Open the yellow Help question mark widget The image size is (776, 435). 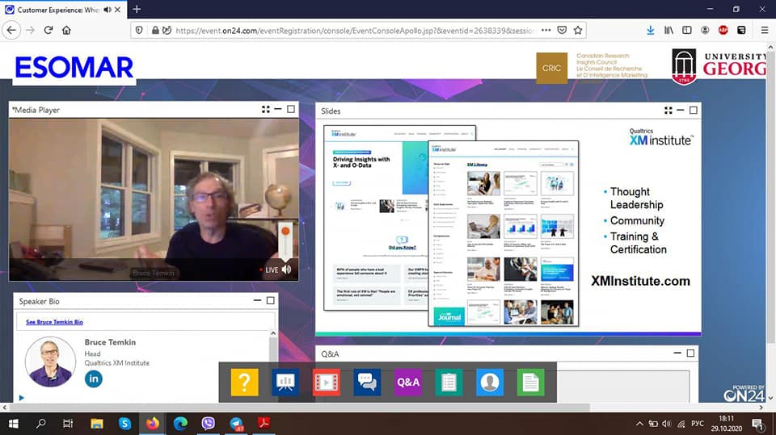pyautogui.click(x=245, y=382)
